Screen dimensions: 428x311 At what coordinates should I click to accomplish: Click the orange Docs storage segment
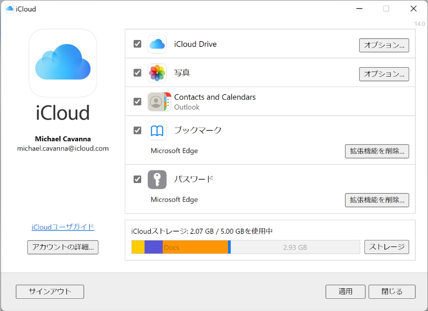coord(195,247)
